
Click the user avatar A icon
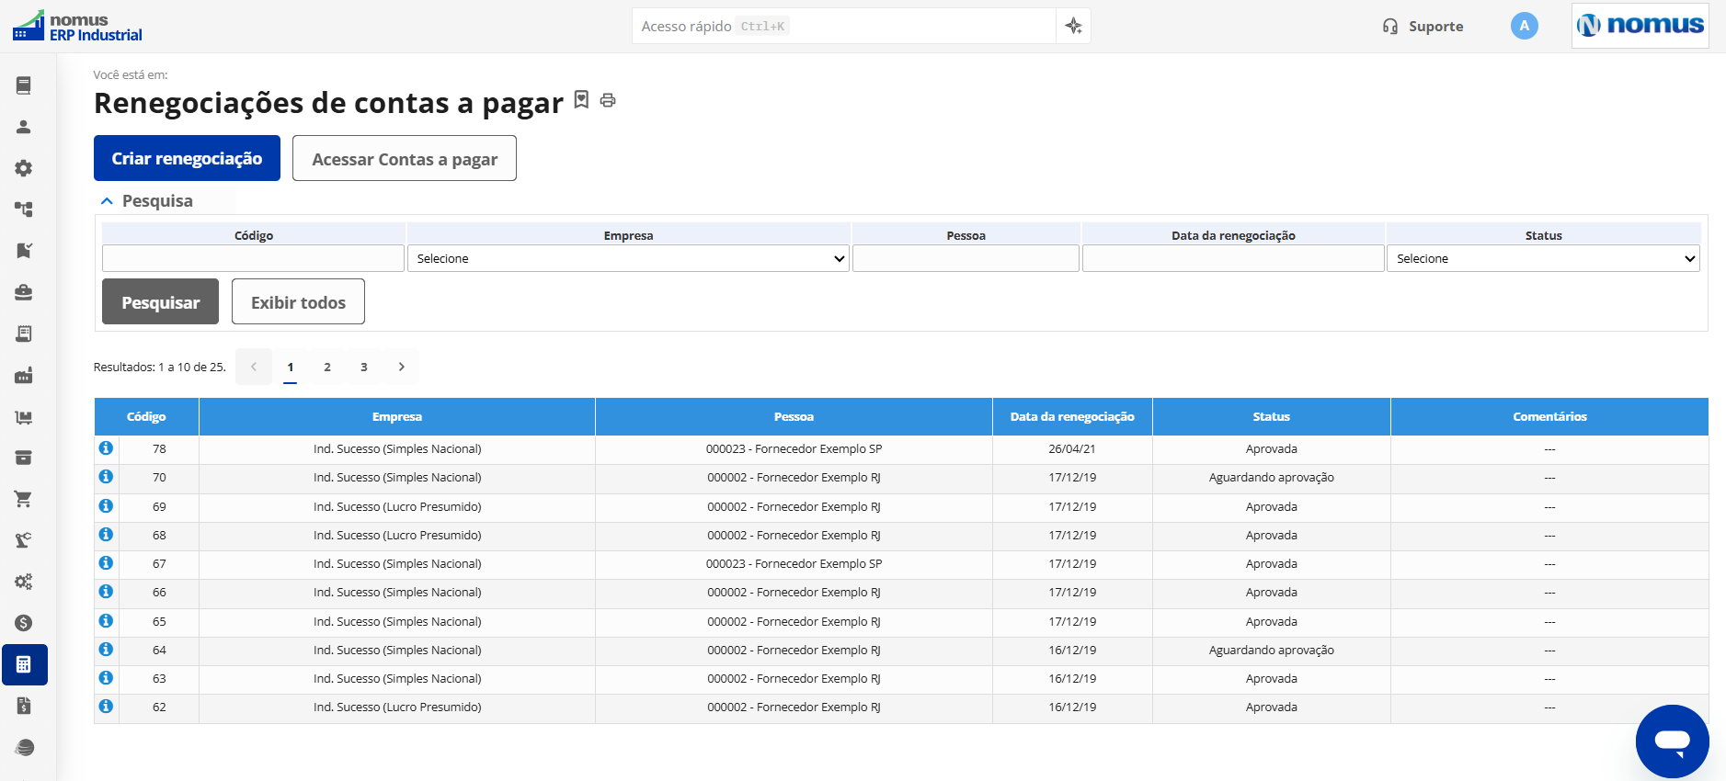point(1524,26)
